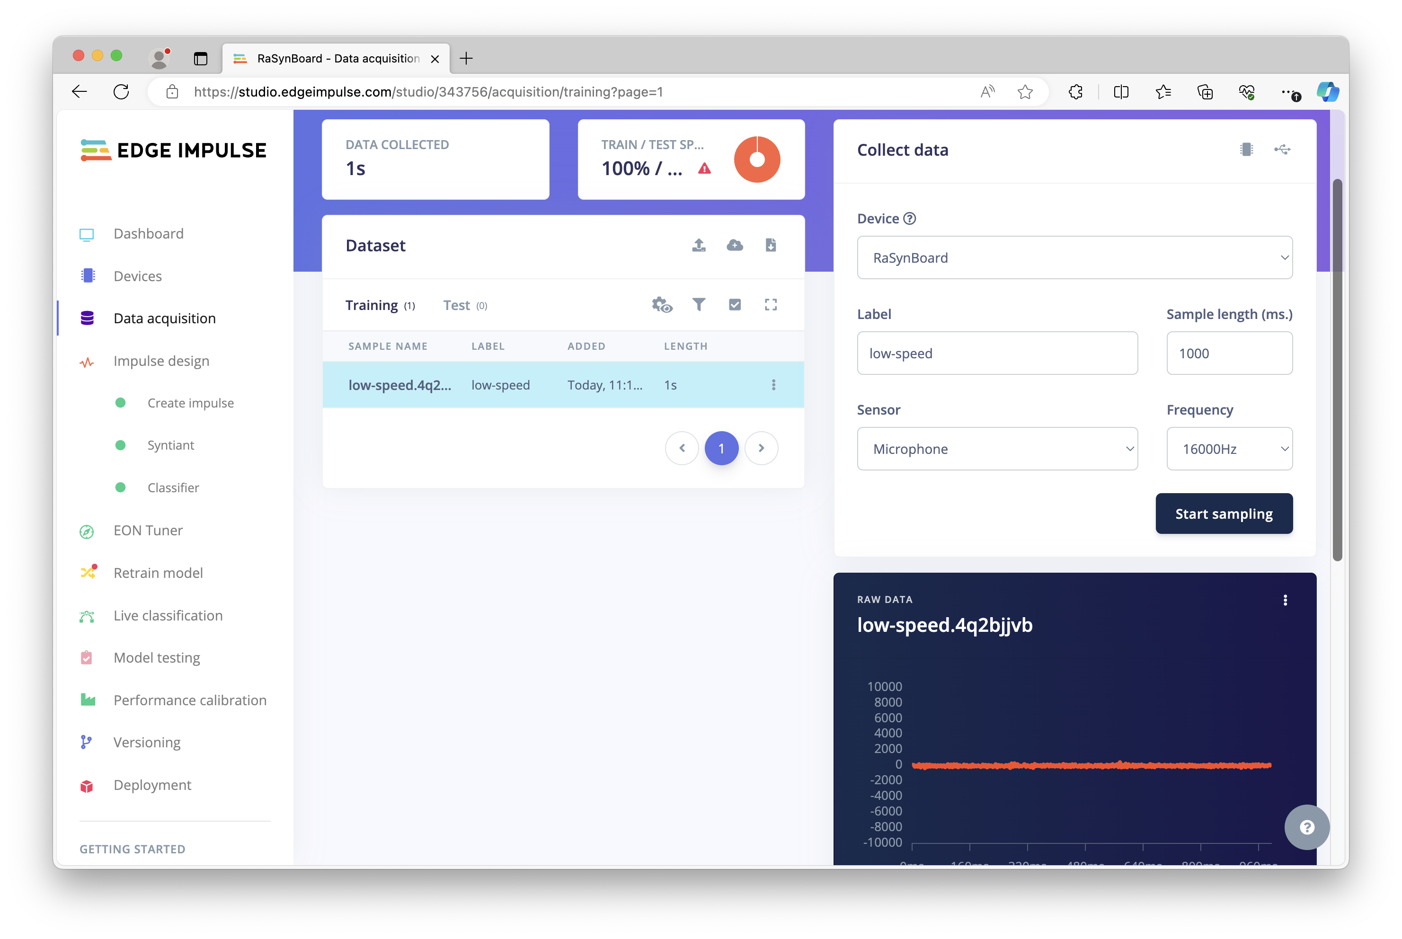Click Start sampling button
This screenshot has width=1402, height=939.
pyautogui.click(x=1224, y=514)
